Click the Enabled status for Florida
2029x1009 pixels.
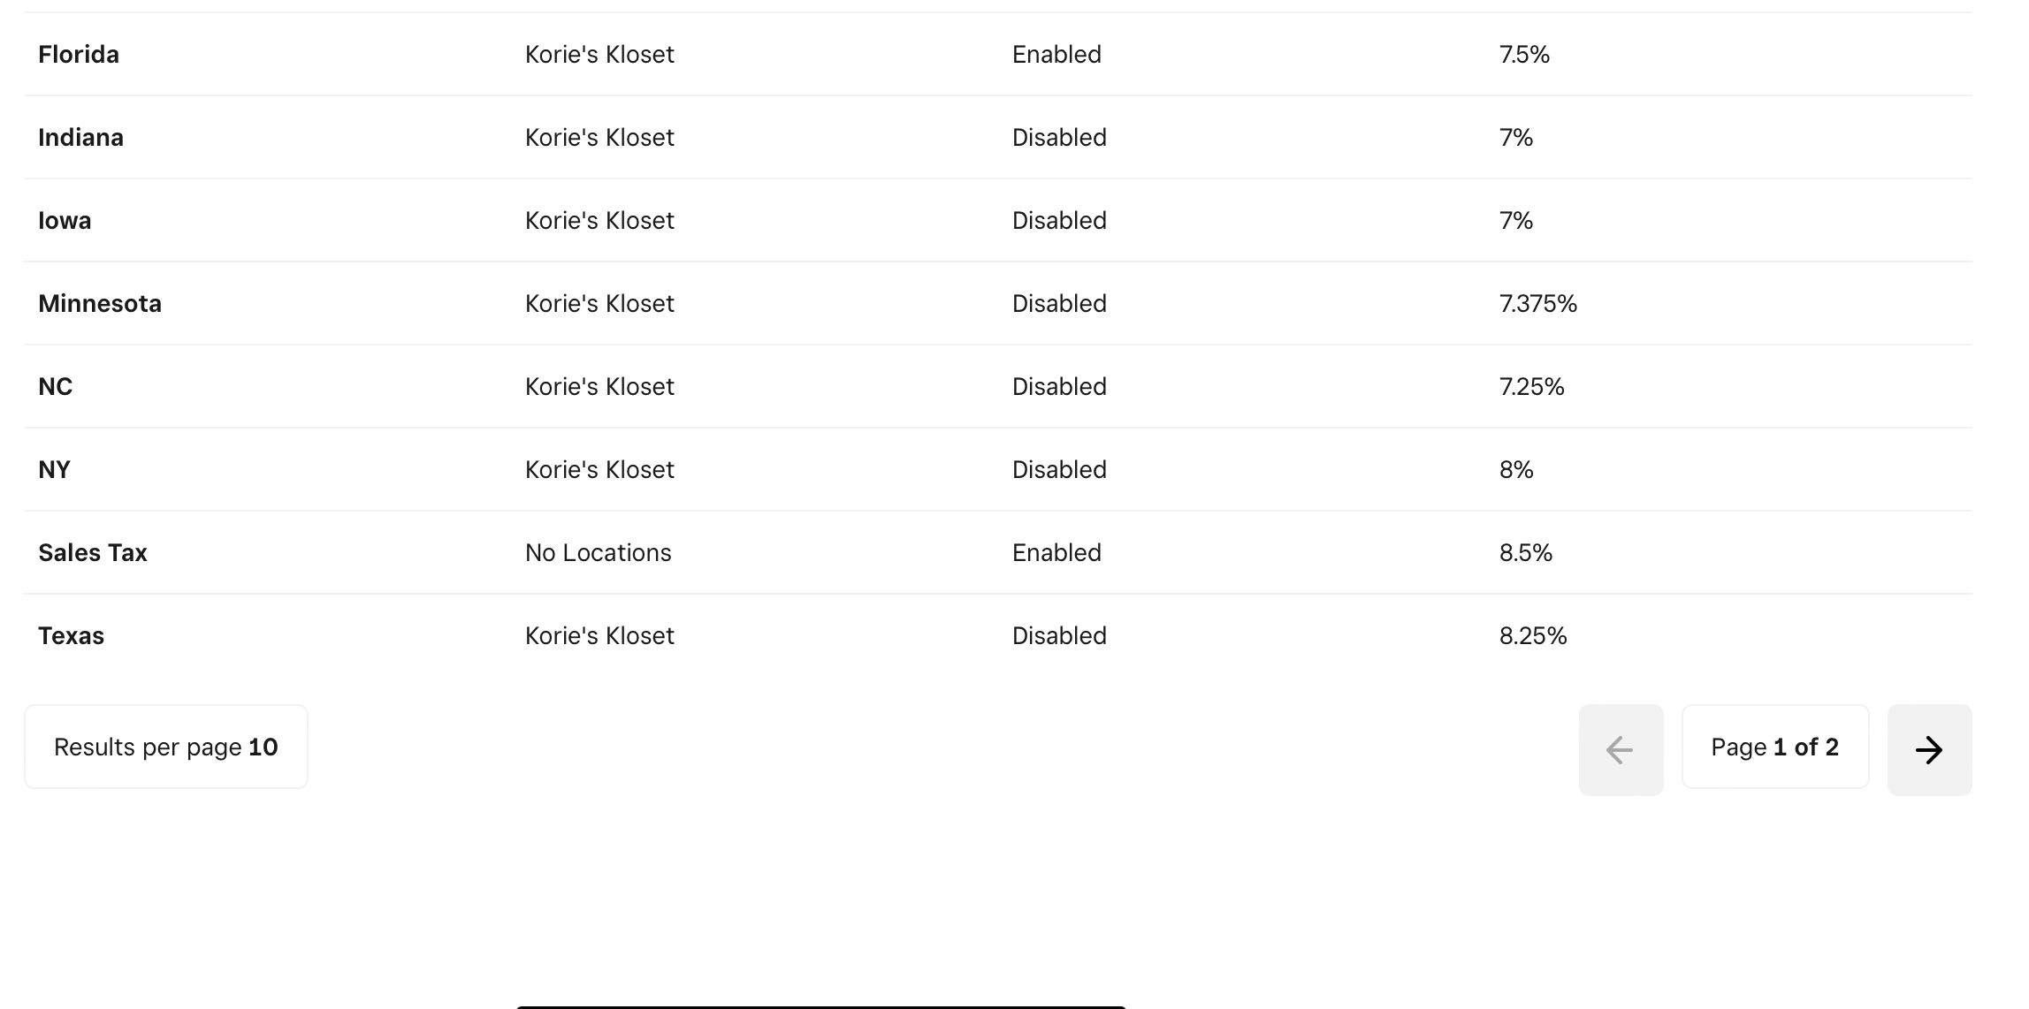coord(1056,55)
